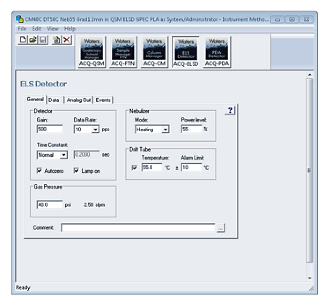Disable the Lamp on checkbox
Screen dimensions: 329x306
coord(76,171)
